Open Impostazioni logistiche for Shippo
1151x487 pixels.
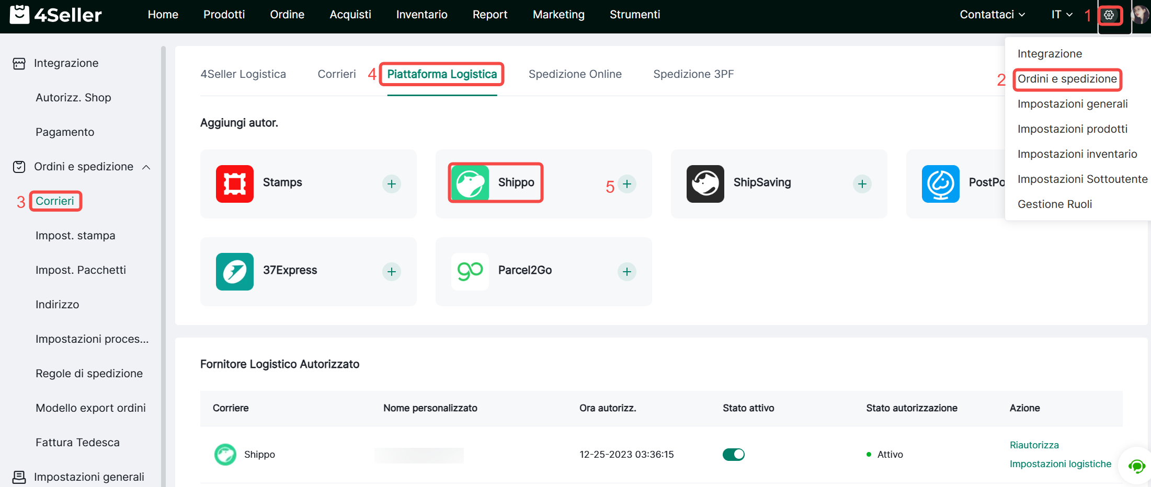pos(1060,464)
